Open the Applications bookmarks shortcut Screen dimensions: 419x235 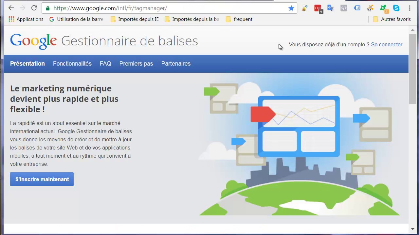tap(26, 19)
